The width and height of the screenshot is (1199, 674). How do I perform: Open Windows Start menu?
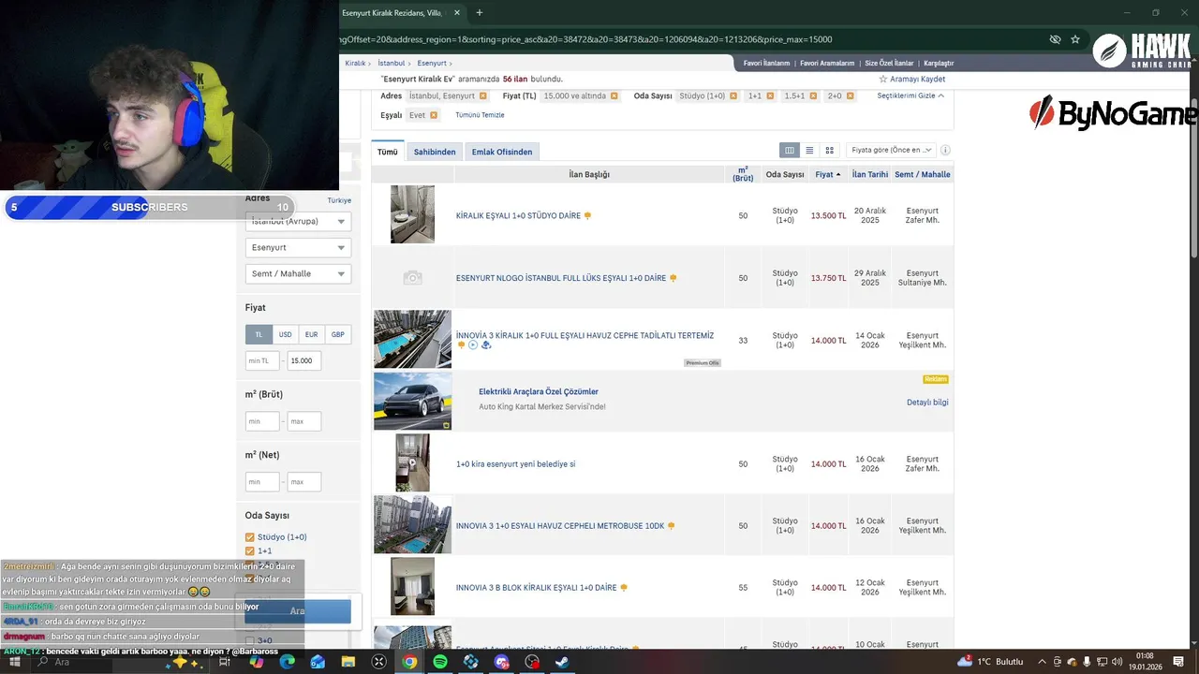pyautogui.click(x=14, y=662)
